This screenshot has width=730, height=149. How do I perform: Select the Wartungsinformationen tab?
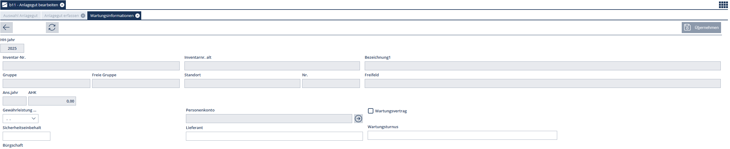(112, 16)
